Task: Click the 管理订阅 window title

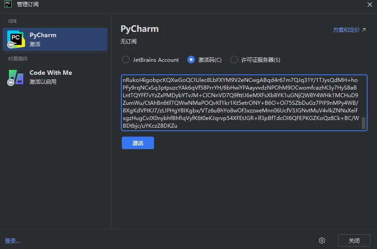Action: click(x=28, y=4)
